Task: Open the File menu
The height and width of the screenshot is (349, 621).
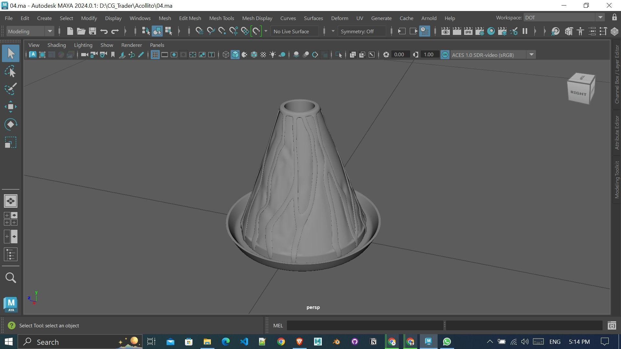Action: tap(9, 18)
